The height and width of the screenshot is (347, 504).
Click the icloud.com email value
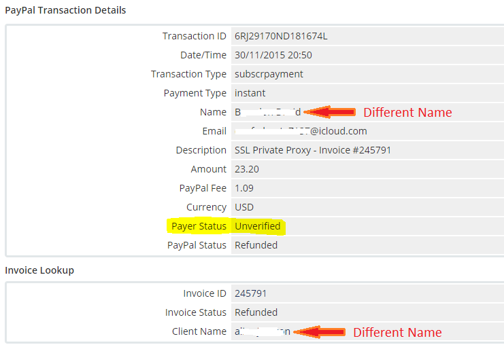click(301, 131)
